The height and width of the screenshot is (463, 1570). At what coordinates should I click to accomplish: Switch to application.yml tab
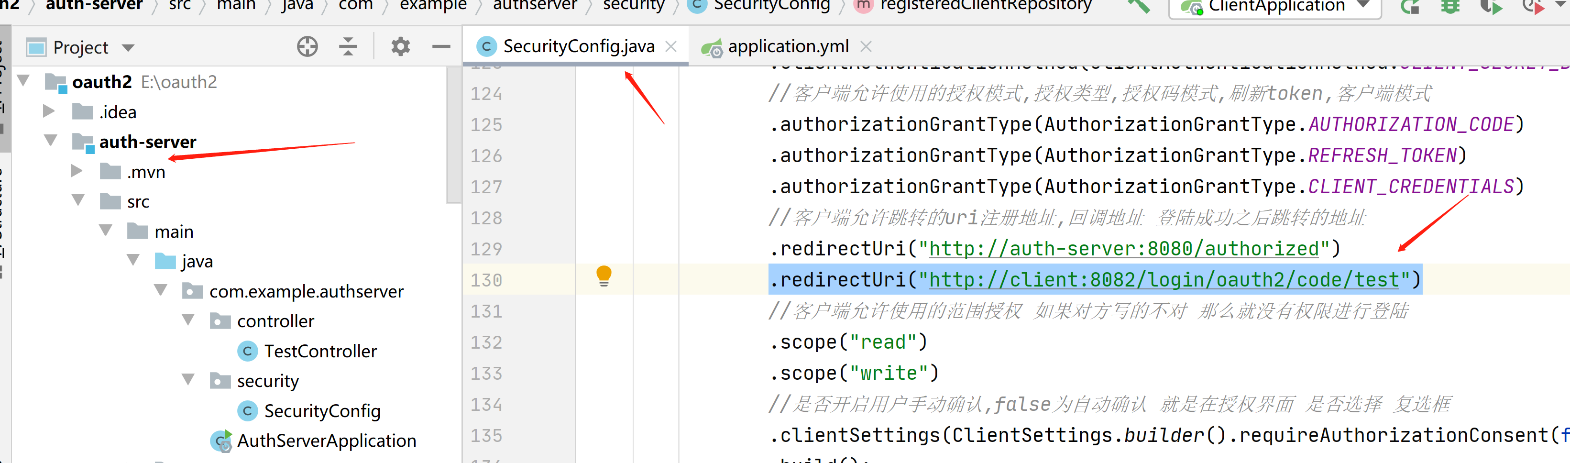788,46
